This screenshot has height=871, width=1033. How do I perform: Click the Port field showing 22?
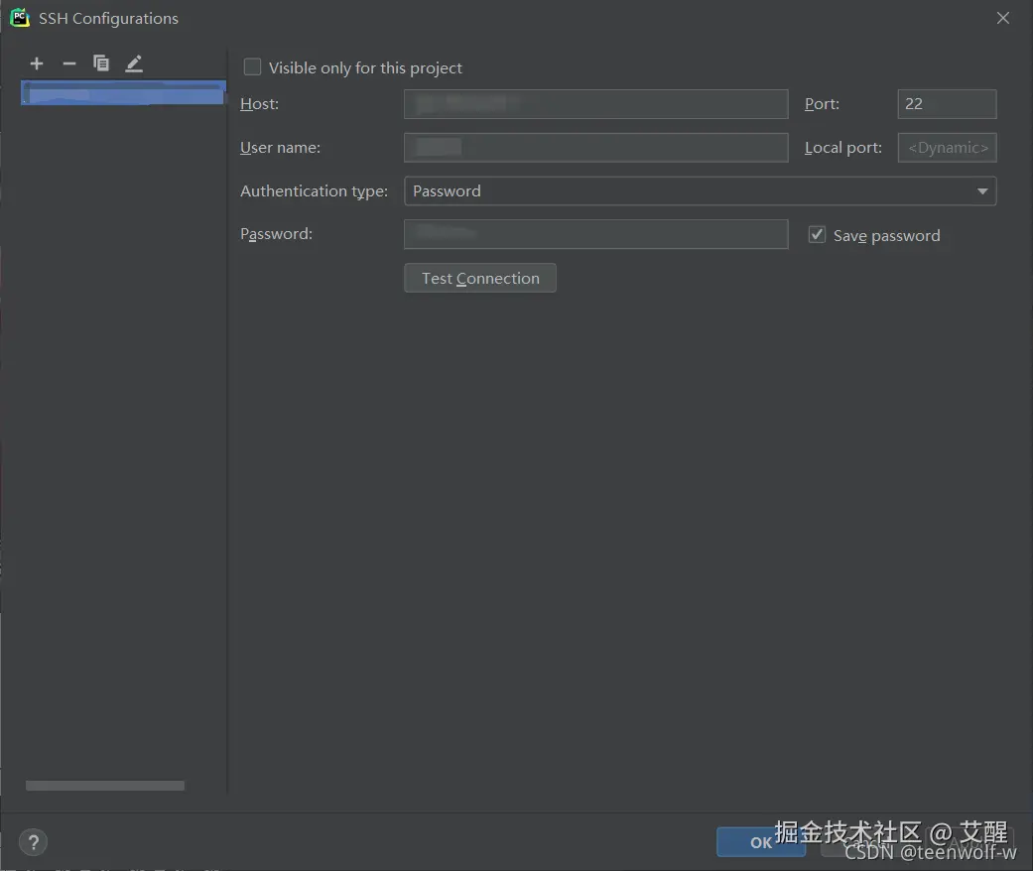946,103
